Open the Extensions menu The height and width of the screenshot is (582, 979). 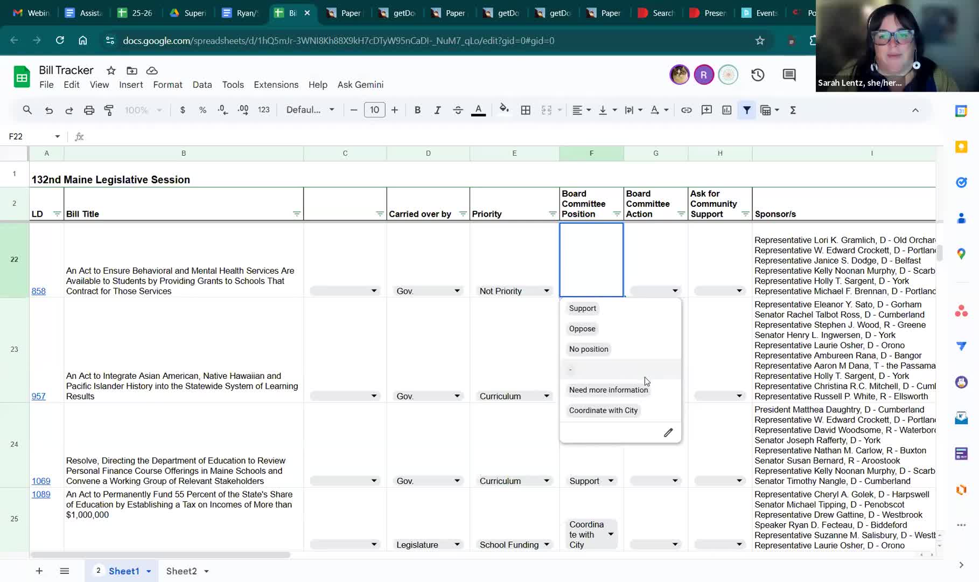point(276,85)
